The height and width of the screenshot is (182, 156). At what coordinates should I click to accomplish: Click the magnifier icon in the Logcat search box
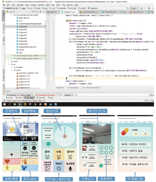(x=76, y=95)
